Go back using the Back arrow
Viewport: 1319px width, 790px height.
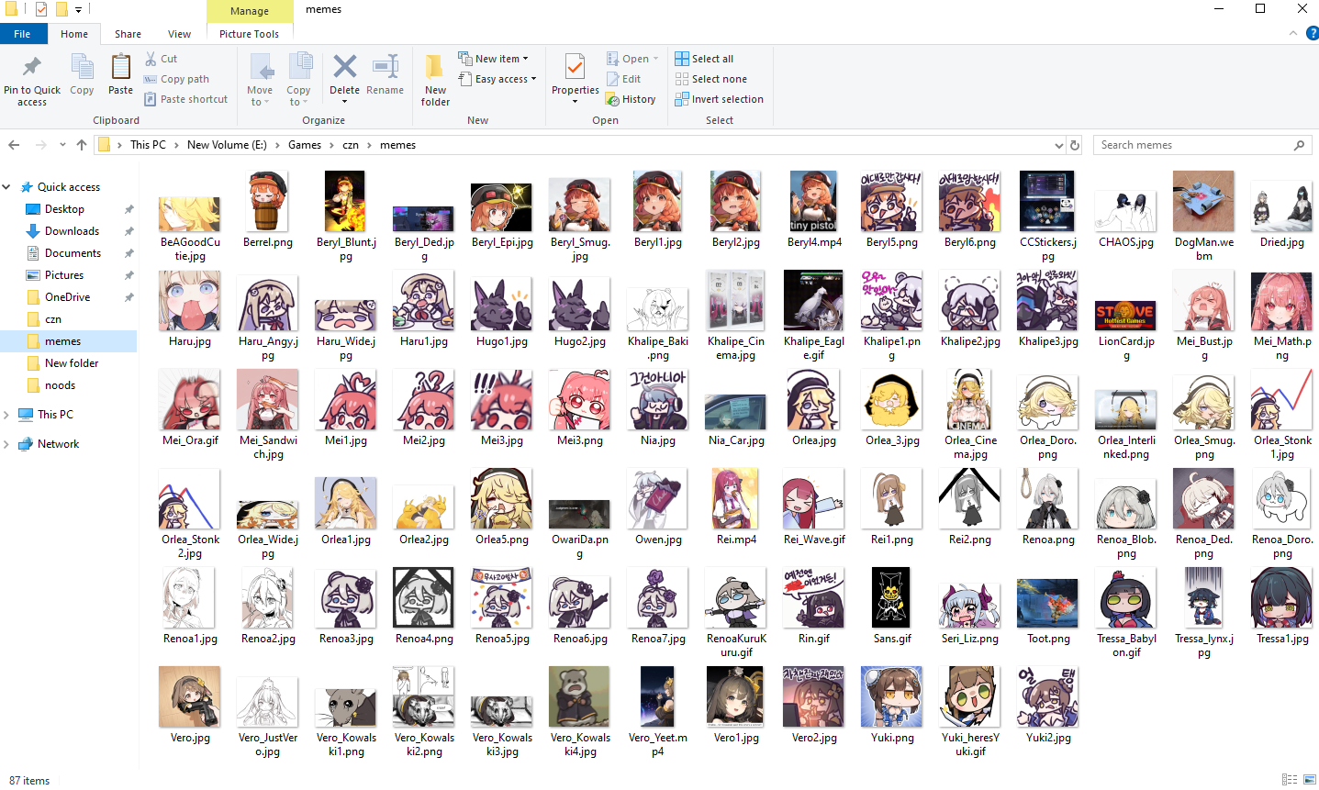coord(14,145)
